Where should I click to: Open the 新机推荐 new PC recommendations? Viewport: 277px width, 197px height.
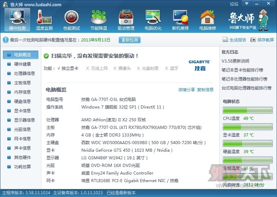[x=180, y=20]
